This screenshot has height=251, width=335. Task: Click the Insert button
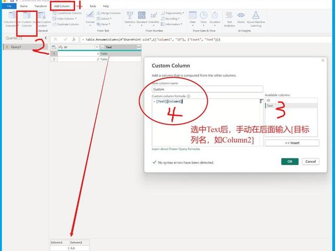coord(292,143)
